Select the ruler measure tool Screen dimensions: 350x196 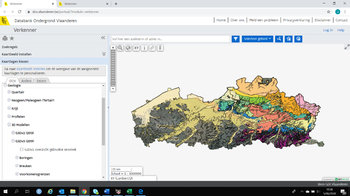(152, 48)
